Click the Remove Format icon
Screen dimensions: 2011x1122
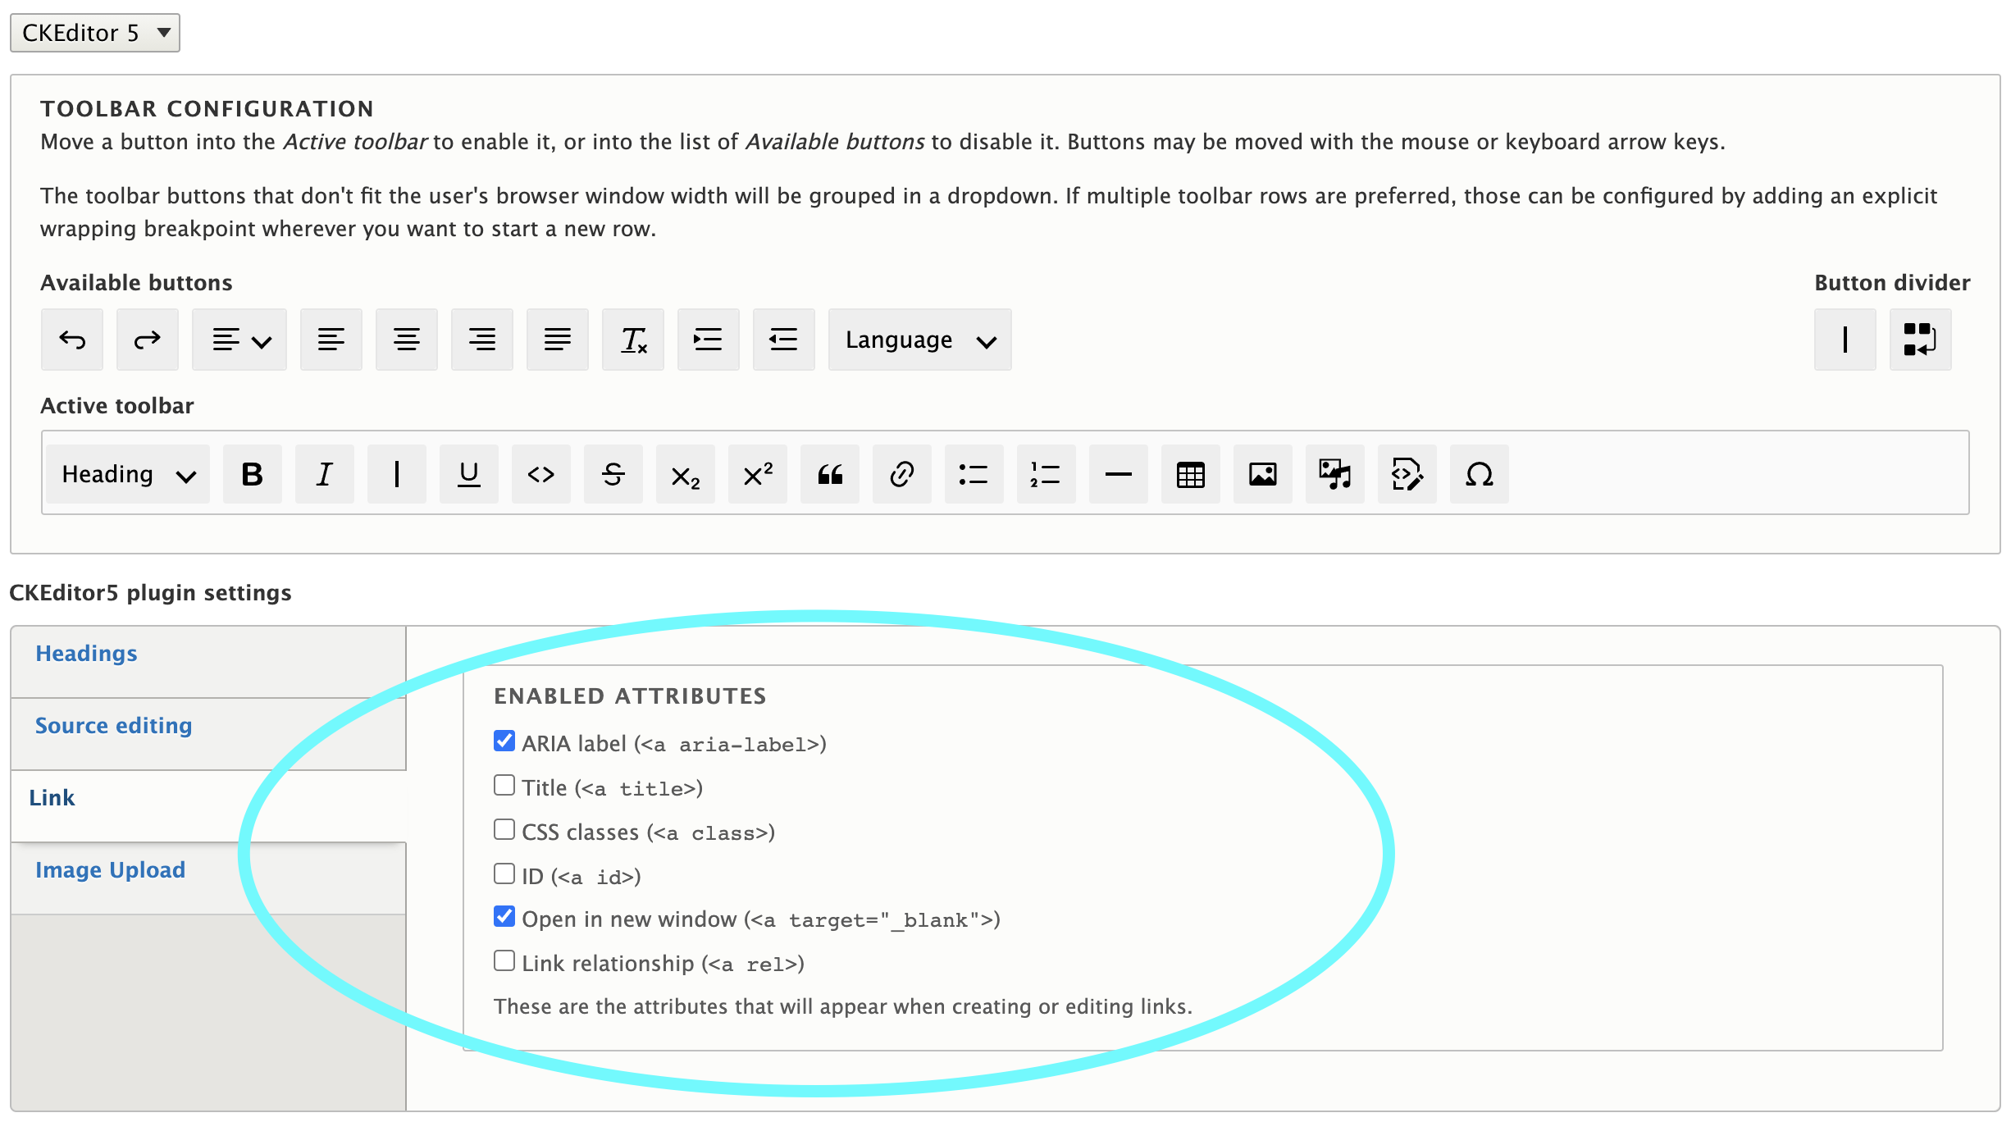(x=633, y=340)
